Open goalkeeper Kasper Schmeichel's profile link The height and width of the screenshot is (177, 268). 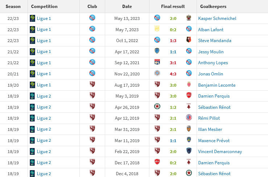tap(217, 18)
